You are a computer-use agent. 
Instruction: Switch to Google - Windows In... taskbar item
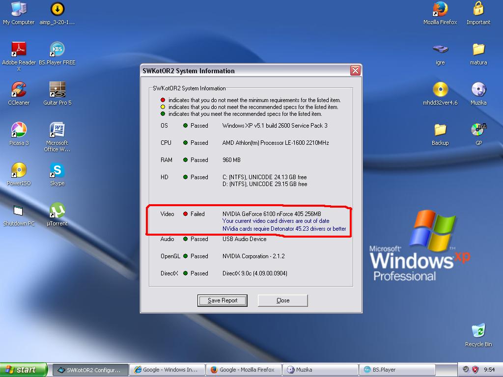click(167, 370)
